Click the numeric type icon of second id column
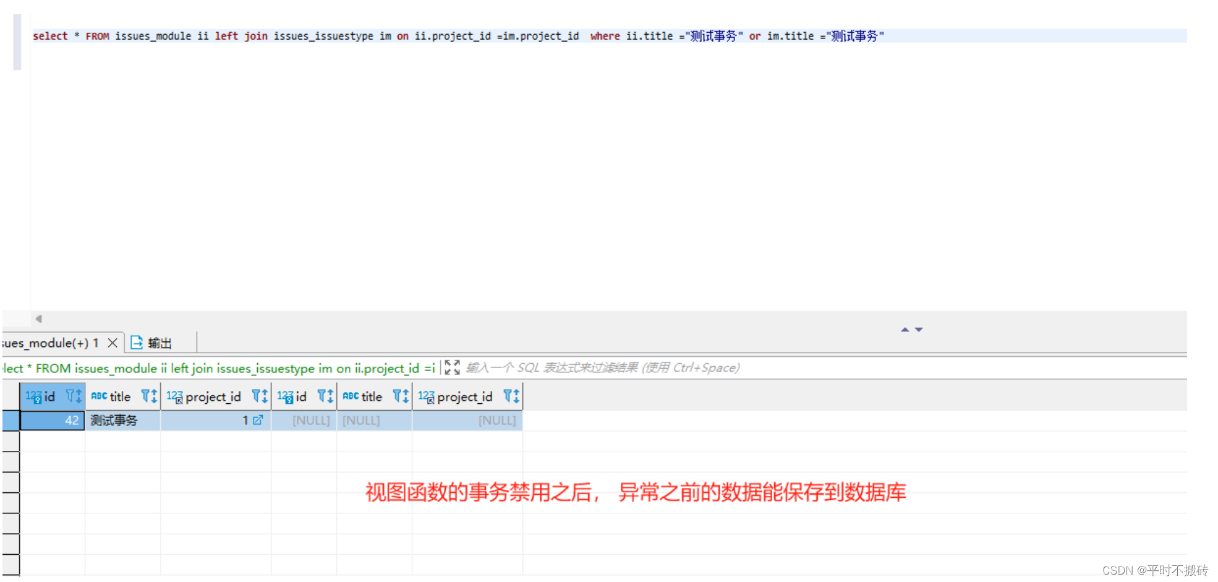 (x=286, y=396)
